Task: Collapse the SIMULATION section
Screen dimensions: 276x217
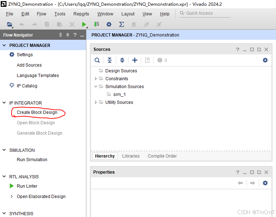Action: tap(4, 150)
